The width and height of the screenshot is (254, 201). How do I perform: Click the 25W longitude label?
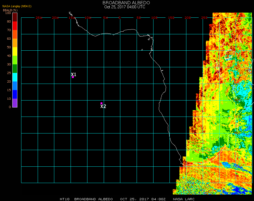pyautogui.click(x=39, y=18)
